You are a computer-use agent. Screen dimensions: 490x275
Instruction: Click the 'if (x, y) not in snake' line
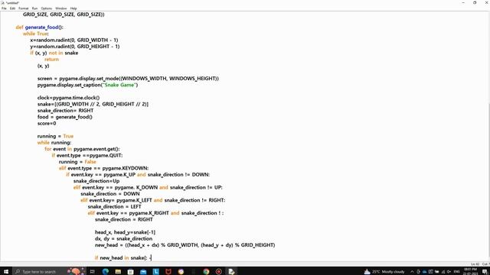click(54, 53)
